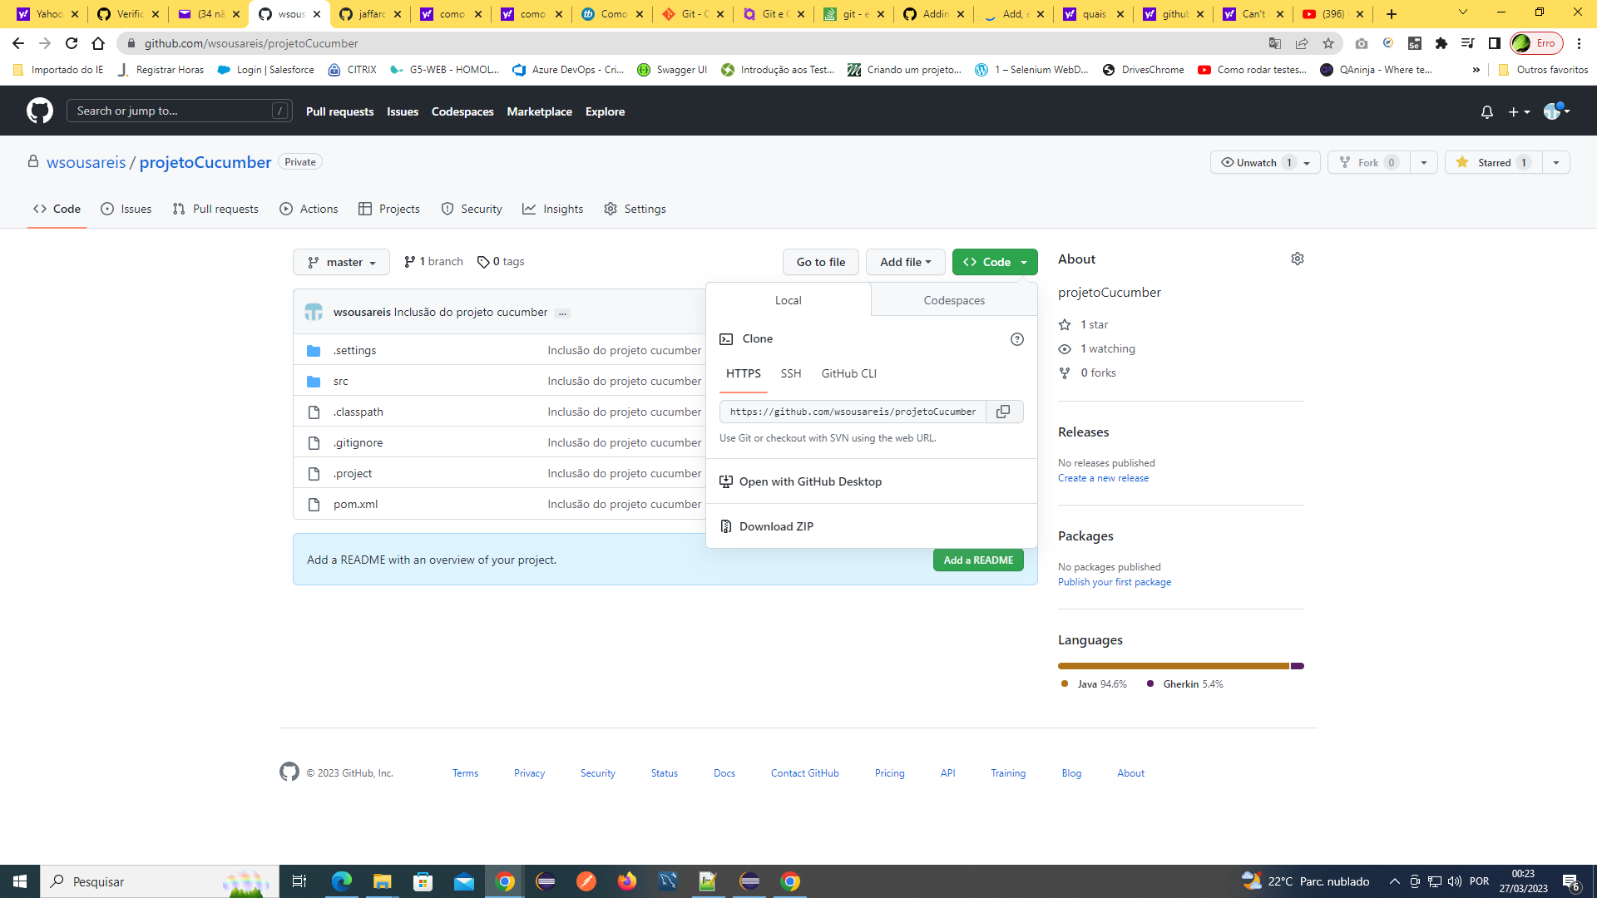Open the Create a new release link
This screenshot has width=1597, height=898.
tap(1103, 477)
